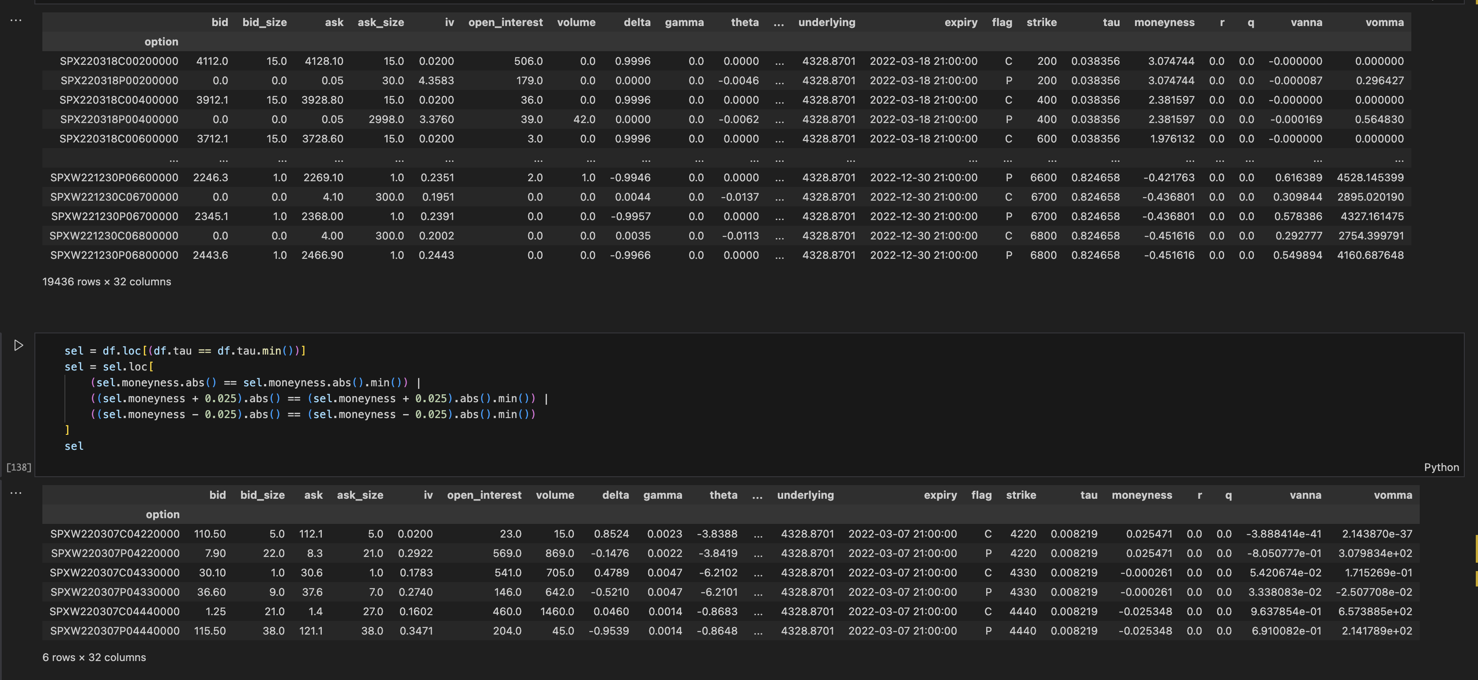Viewport: 1478px width, 680px height.
Task: Open the first output's more actions (...) menu
Action: coord(16,19)
